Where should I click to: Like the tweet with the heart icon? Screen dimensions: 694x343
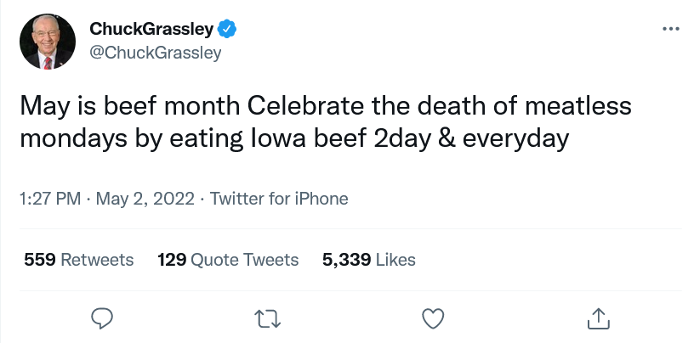click(433, 318)
